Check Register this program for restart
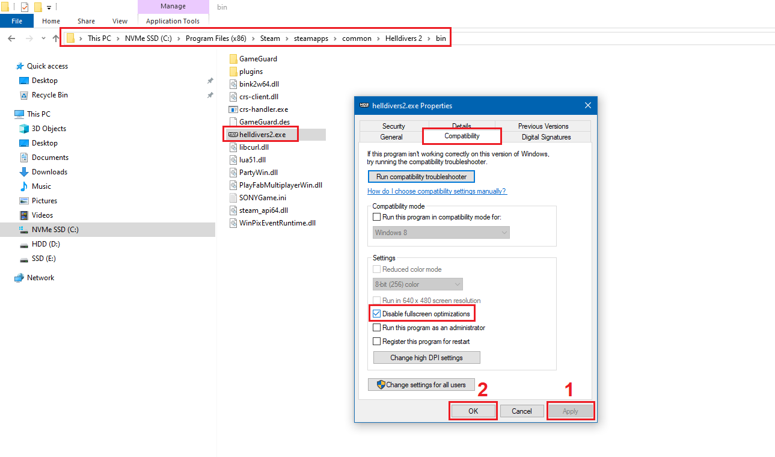The width and height of the screenshot is (775, 457). click(377, 342)
